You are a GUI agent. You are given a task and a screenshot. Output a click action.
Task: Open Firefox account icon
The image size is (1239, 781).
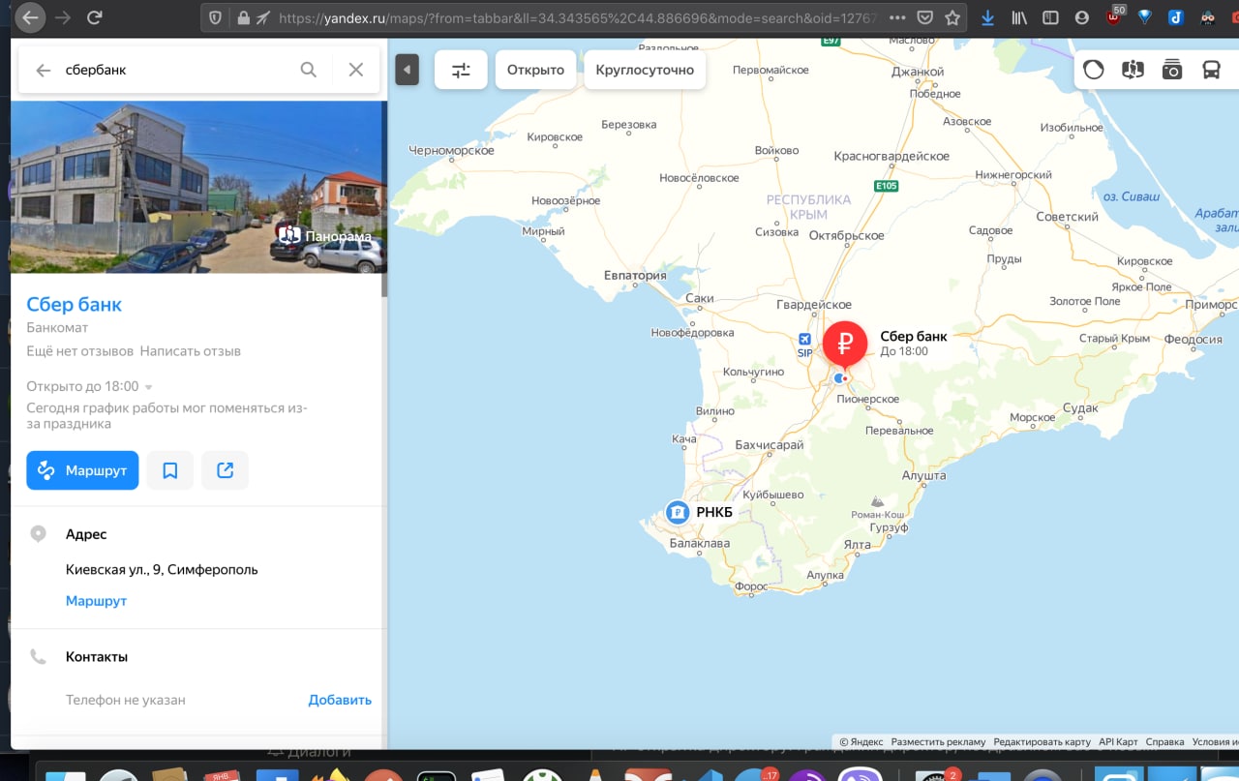(x=1081, y=17)
